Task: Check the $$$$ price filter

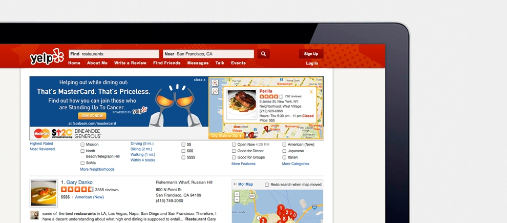Action: pyautogui.click(x=183, y=157)
